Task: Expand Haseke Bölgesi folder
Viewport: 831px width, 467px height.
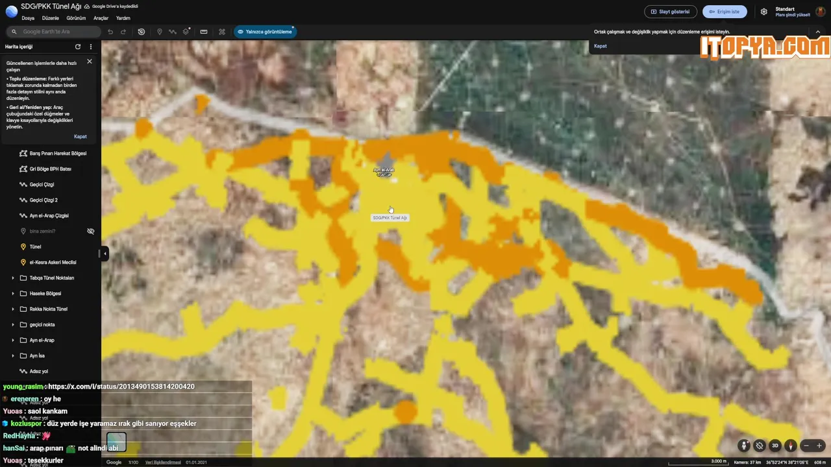Action: [x=13, y=293]
